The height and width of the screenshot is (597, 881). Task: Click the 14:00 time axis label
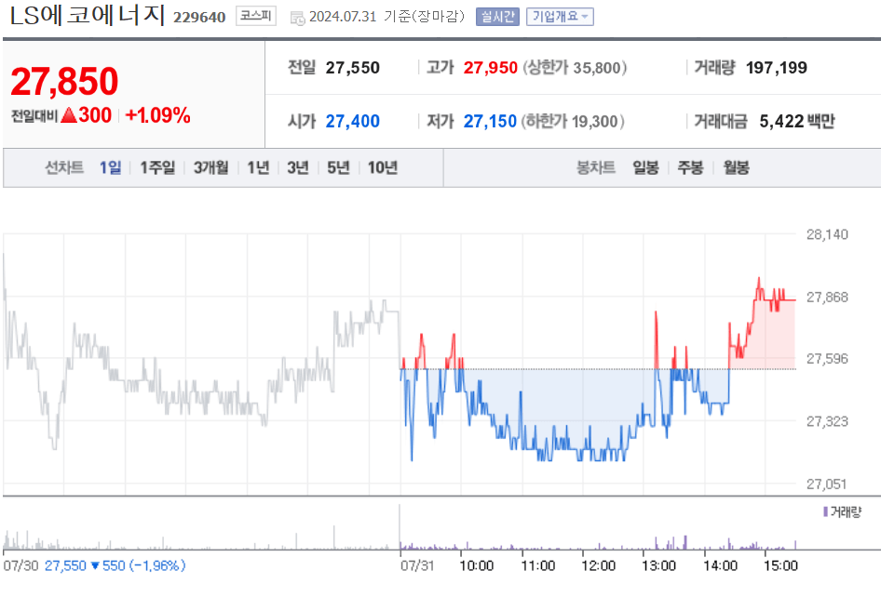point(720,565)
